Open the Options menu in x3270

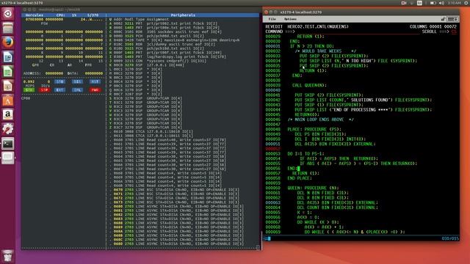click(290, 19)
